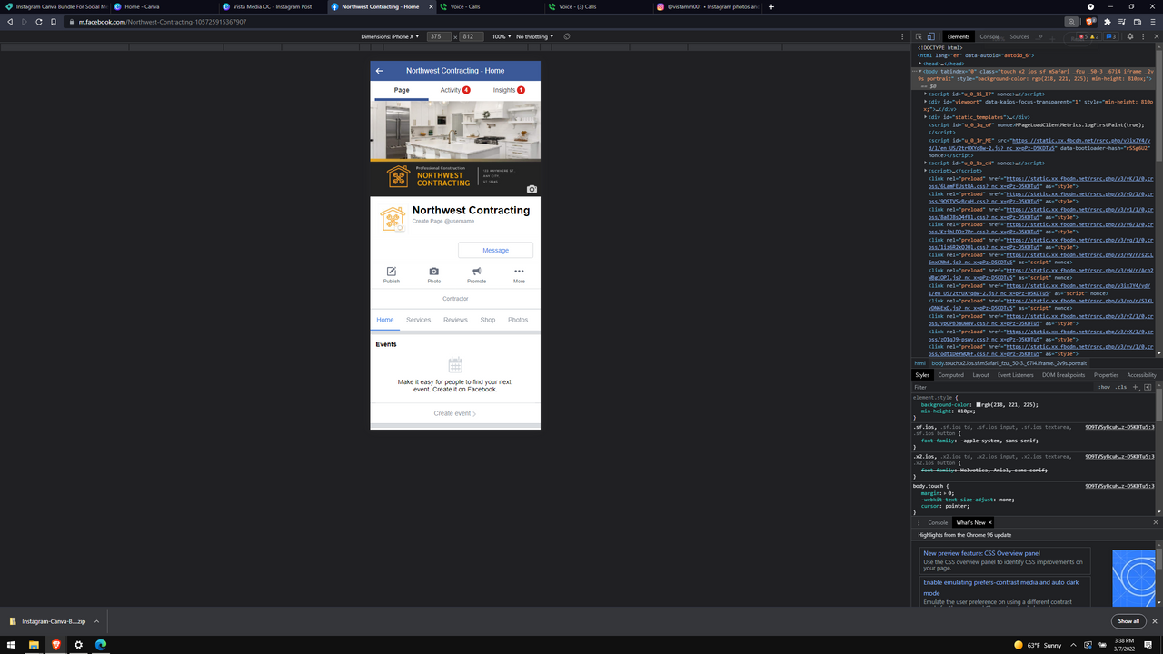The height and width of the screenshot is (654, 1163).
Task: Switch to DevTools Console tab
Action: click(989, 36)
